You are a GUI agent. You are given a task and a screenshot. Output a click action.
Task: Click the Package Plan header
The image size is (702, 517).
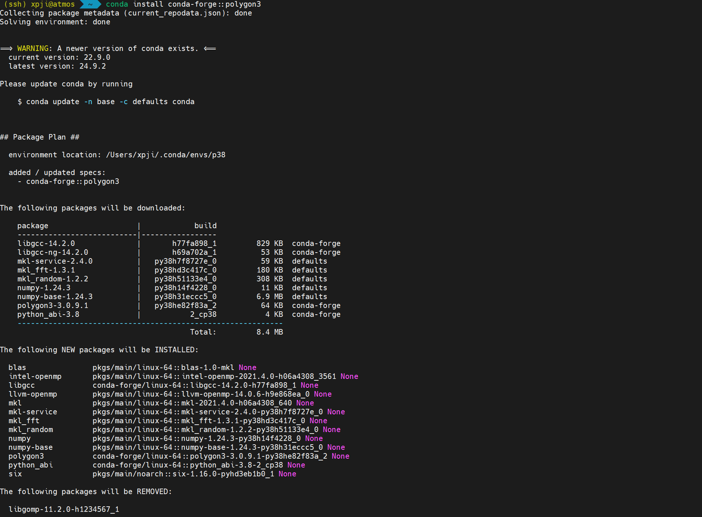(40, 137)
